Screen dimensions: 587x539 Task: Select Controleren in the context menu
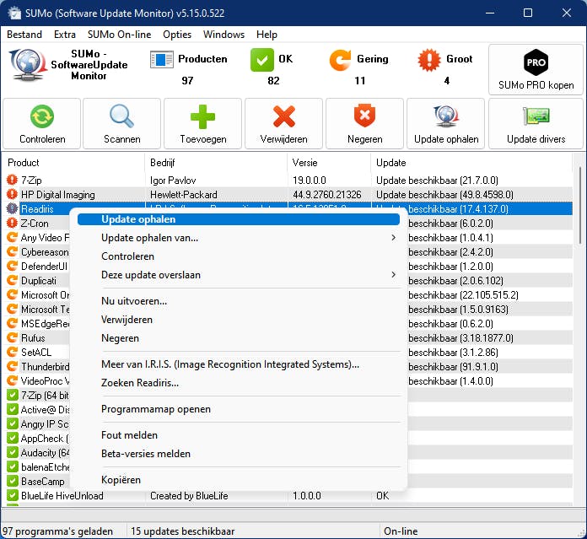click(x=239, y=256)
